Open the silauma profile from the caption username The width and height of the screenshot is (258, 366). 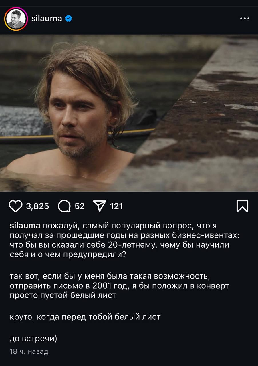click(x=25, y=226)
